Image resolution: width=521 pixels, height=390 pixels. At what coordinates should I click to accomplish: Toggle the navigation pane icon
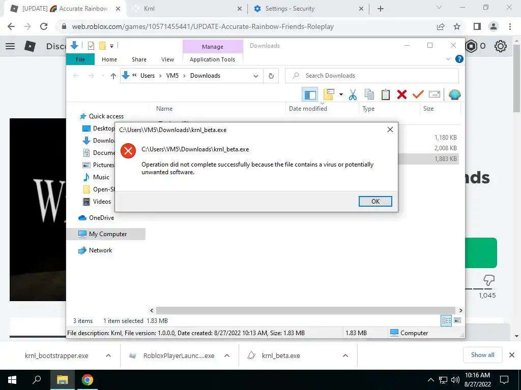310,95
